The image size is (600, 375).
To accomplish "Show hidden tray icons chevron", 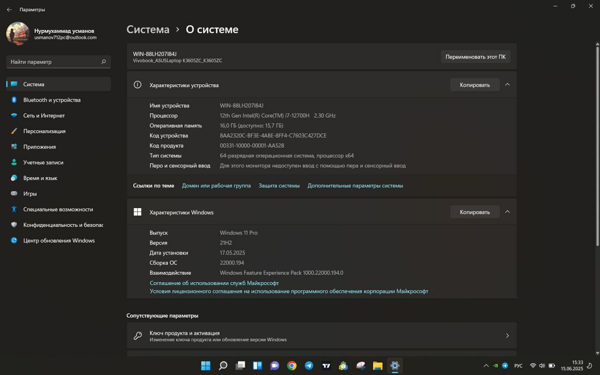I will (486, 366).
